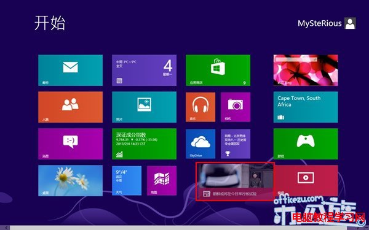Click the horizontal scrollbar left arrow
The height and width of the screenshot is (230, 369).
click(7, 228)
